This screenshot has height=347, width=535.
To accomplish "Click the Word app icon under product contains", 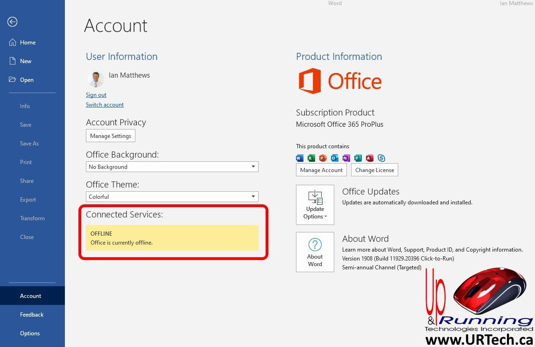I will coord(300,158).
